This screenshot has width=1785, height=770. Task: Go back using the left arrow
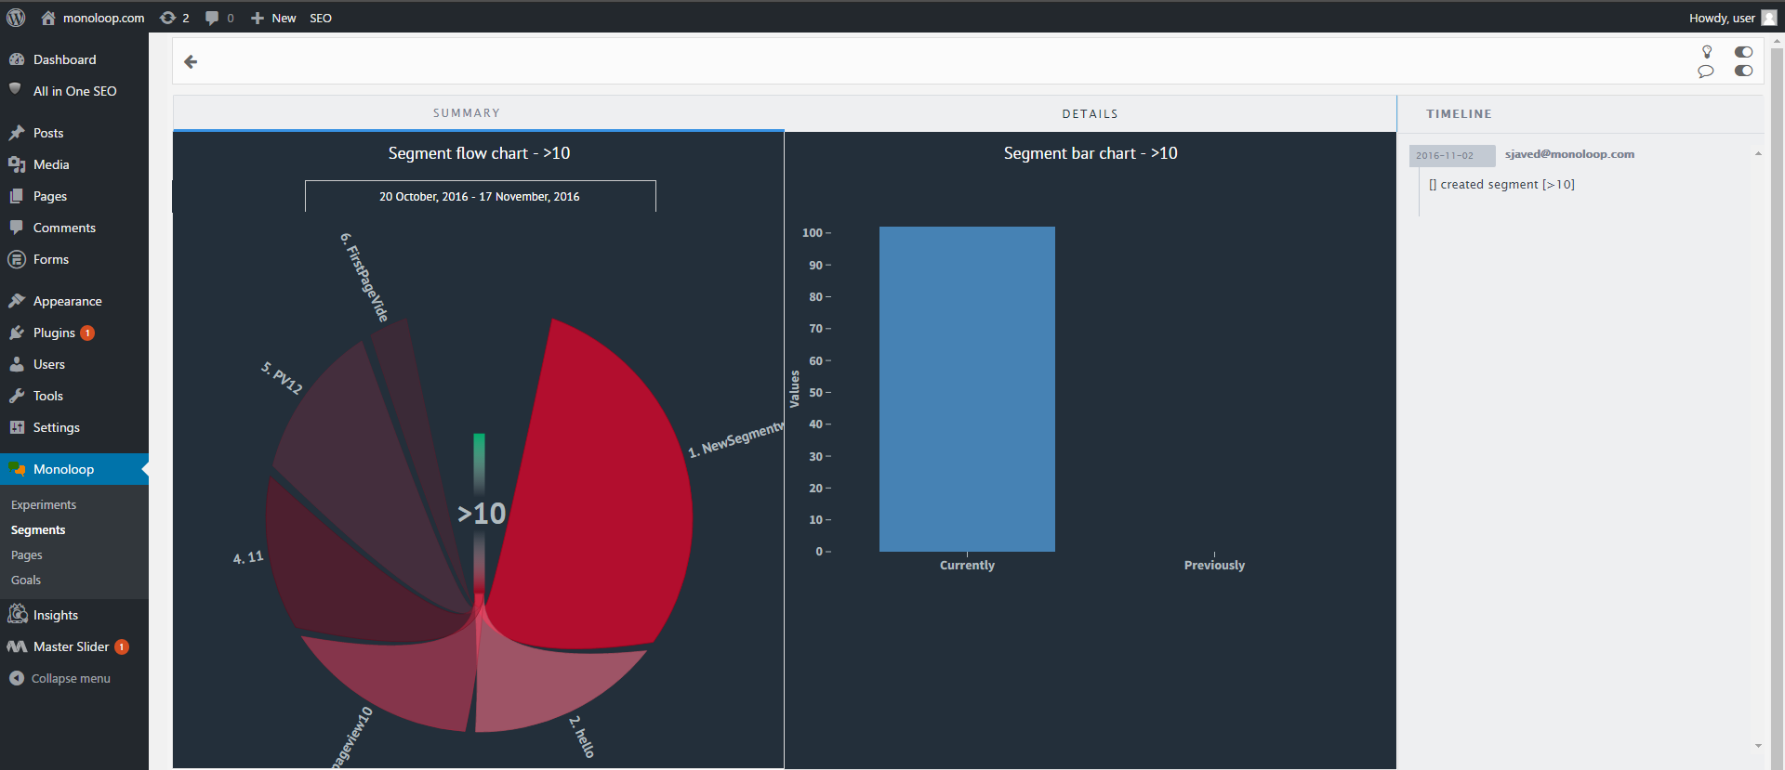[191, 61]
